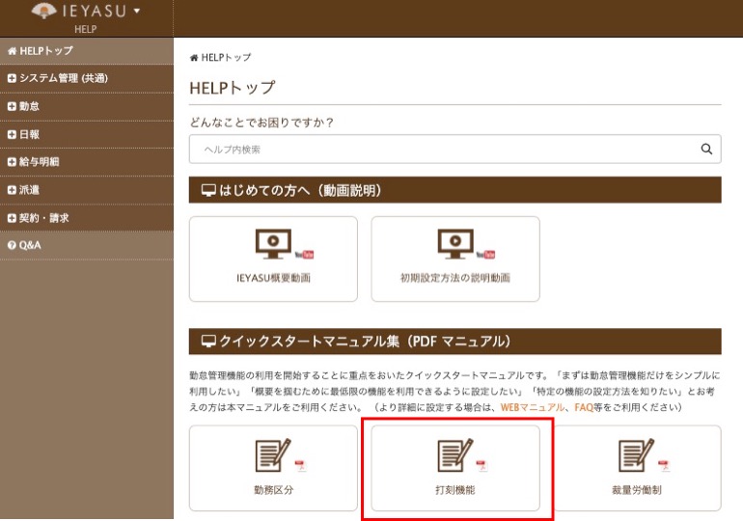This screenshot has width=743, height=521.
Task: Open 契約・請求 sidebar menu item
Action: 87,218
